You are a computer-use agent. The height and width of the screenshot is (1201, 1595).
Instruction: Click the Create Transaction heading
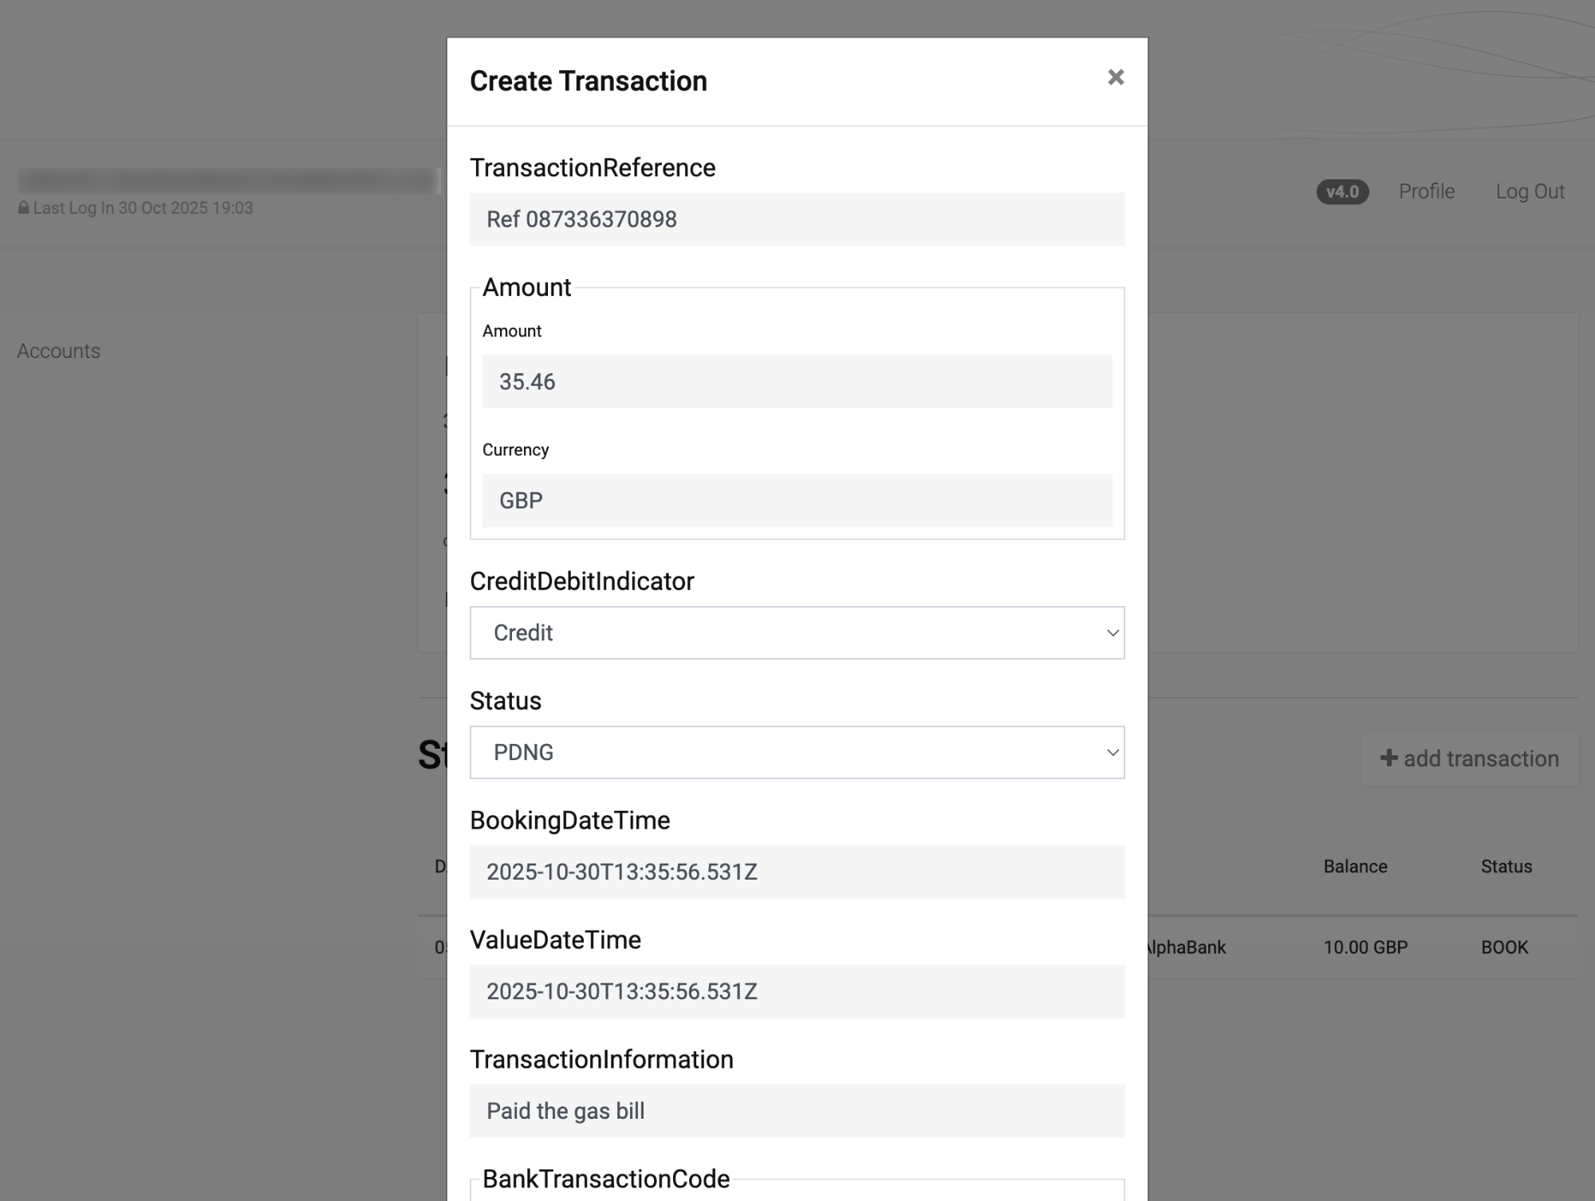coord(589,81)
